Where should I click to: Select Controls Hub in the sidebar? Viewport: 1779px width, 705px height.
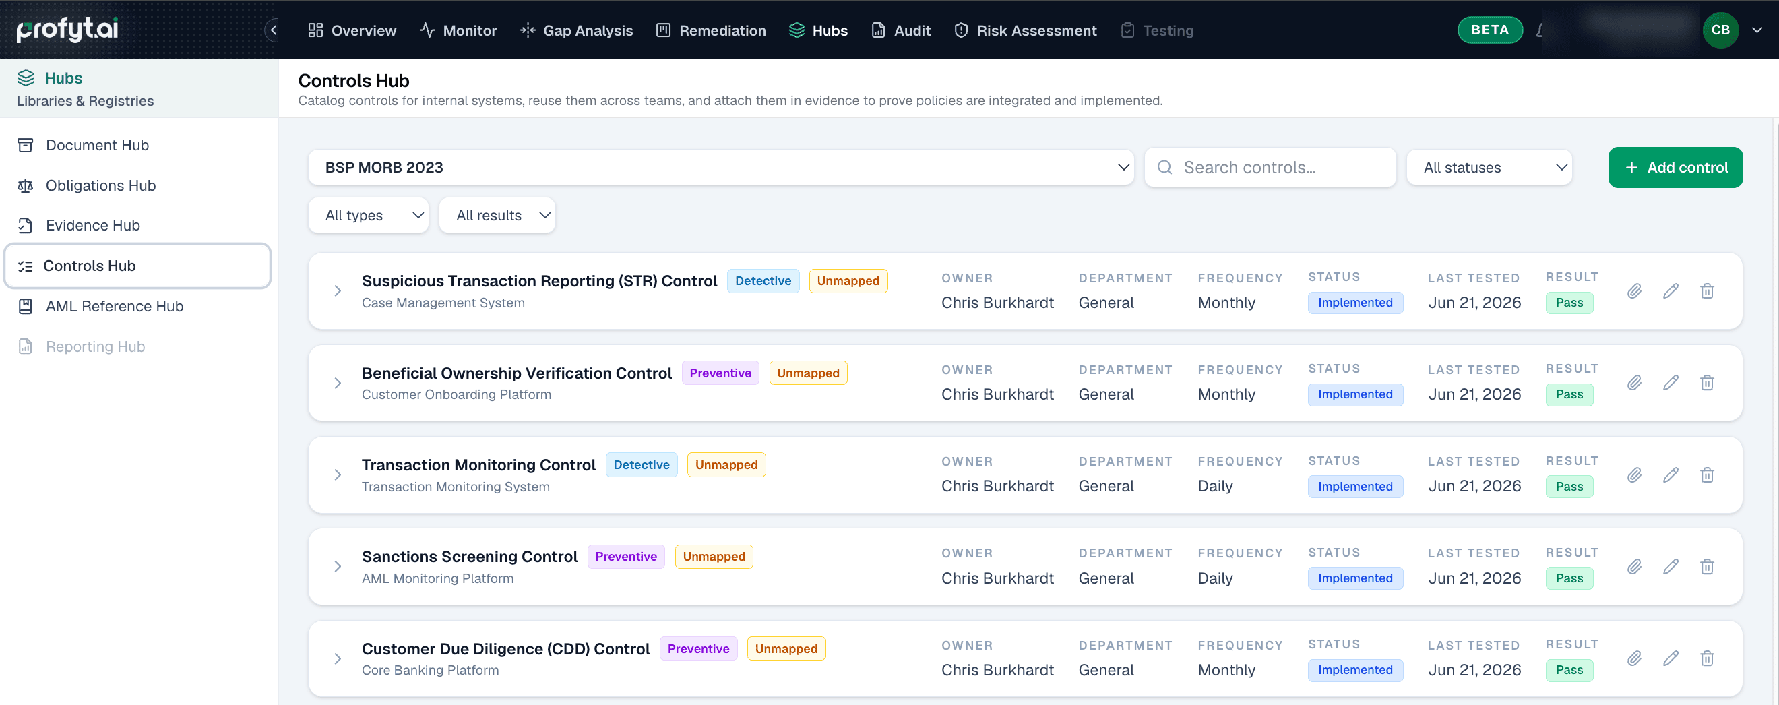138,266
